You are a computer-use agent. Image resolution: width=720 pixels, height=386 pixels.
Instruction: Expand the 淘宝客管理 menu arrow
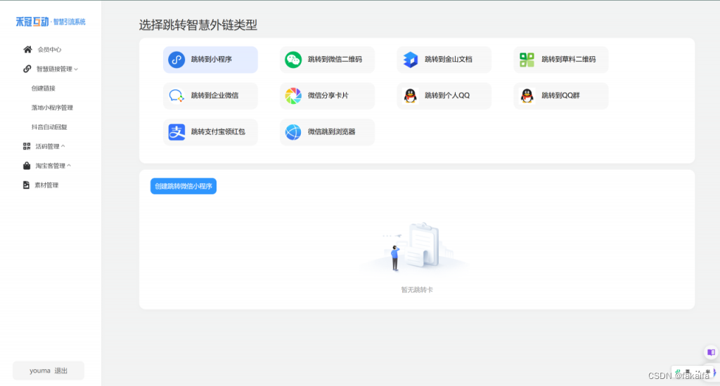pyautogui.click(x=69, y=166)
